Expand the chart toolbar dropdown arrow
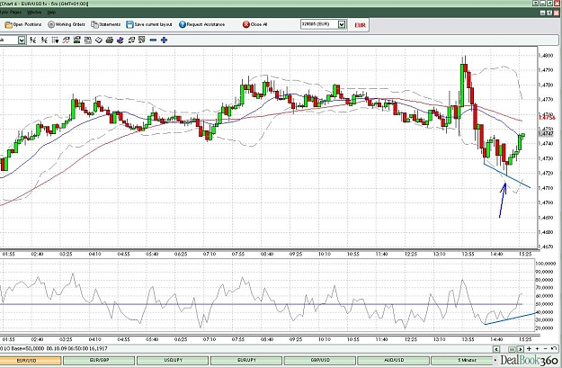The height and width of the screenshot is (368, 562). (x=22, y=40)
